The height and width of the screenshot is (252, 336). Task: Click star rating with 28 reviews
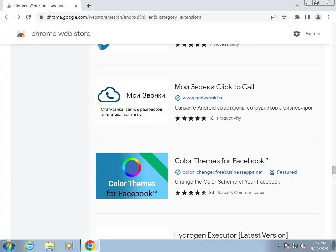(x=191, y=192)
